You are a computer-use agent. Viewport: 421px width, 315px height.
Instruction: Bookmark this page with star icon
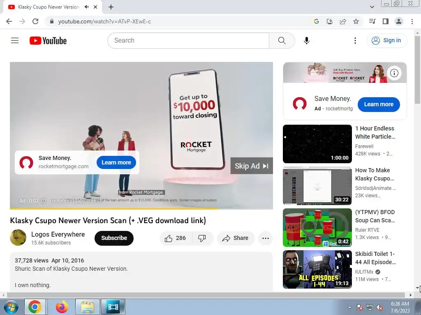356,21
